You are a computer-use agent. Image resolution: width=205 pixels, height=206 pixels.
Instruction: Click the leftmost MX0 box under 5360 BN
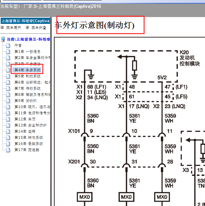coord(85,197)
